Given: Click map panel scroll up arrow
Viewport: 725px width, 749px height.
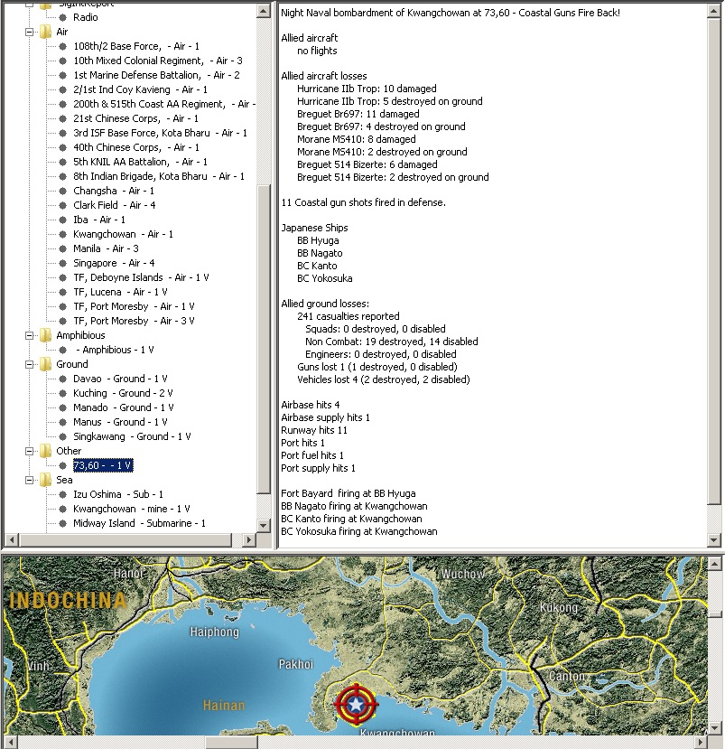Looking at the screenshot, I should point(714,564).
